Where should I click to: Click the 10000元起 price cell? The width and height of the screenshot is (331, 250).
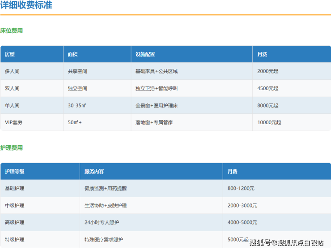tap(269, 122)
